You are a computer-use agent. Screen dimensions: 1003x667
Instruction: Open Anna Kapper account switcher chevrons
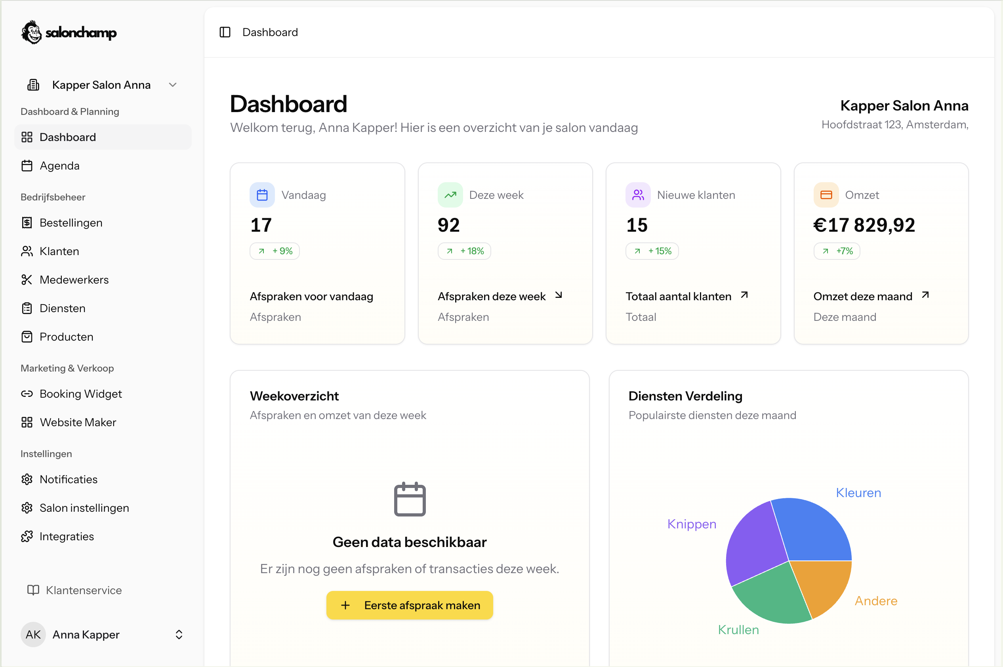(179, 634)
